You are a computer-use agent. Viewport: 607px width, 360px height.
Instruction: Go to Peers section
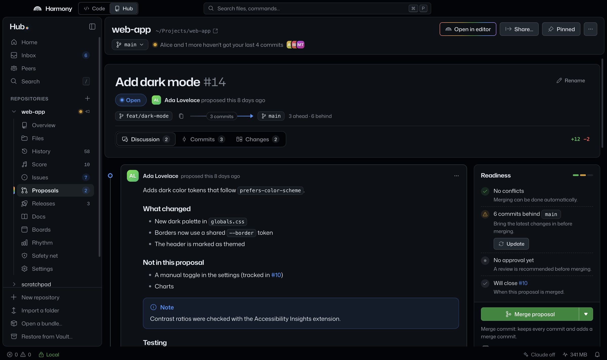coord(51,68)
